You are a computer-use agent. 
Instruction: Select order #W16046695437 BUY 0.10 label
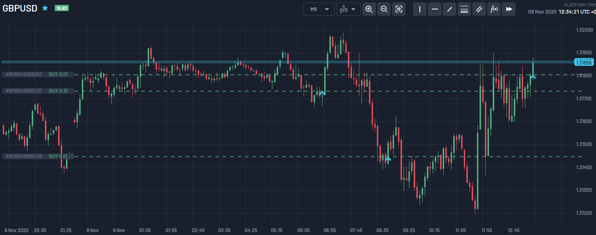(x=38, y=91)
